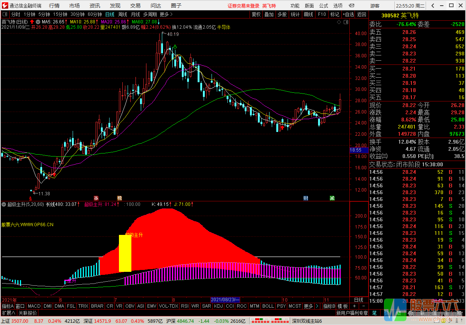Open the 指标B selector
Screen dimensions: 466x325
tap(329, 306)
